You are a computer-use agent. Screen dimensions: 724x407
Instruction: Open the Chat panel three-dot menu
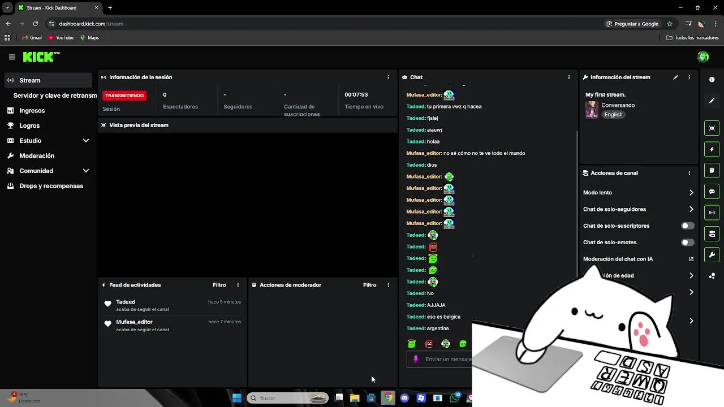click(x=569, y=77)
